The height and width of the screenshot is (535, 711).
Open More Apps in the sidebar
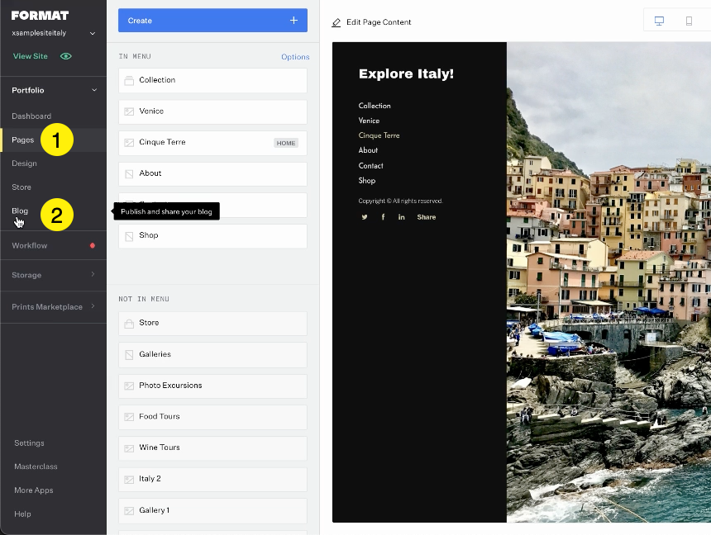coord(34,490)
